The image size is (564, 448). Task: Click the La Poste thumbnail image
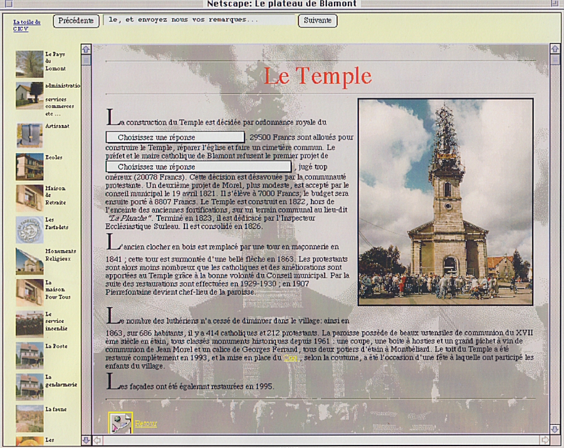point(29,355)
